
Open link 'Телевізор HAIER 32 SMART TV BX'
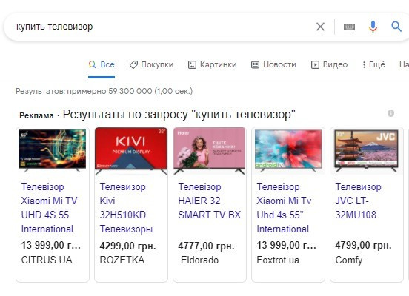210,201
